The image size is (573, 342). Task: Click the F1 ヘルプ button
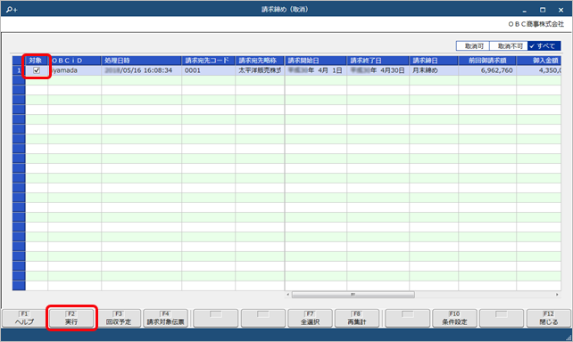click(24, 318)
